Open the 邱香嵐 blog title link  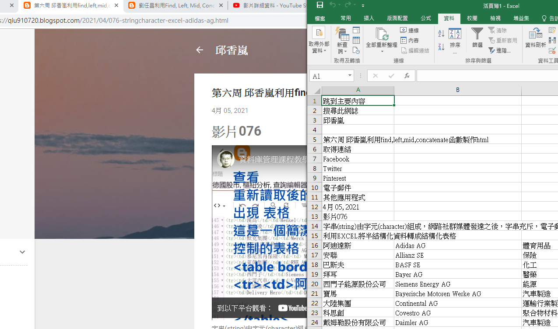pyautogui.click(x=232, y=50)
